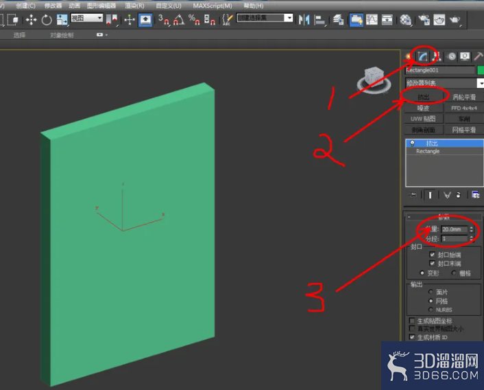The image size is (484, 390).
Task: Open the MAXScript(M) menu
Action: 213,5
